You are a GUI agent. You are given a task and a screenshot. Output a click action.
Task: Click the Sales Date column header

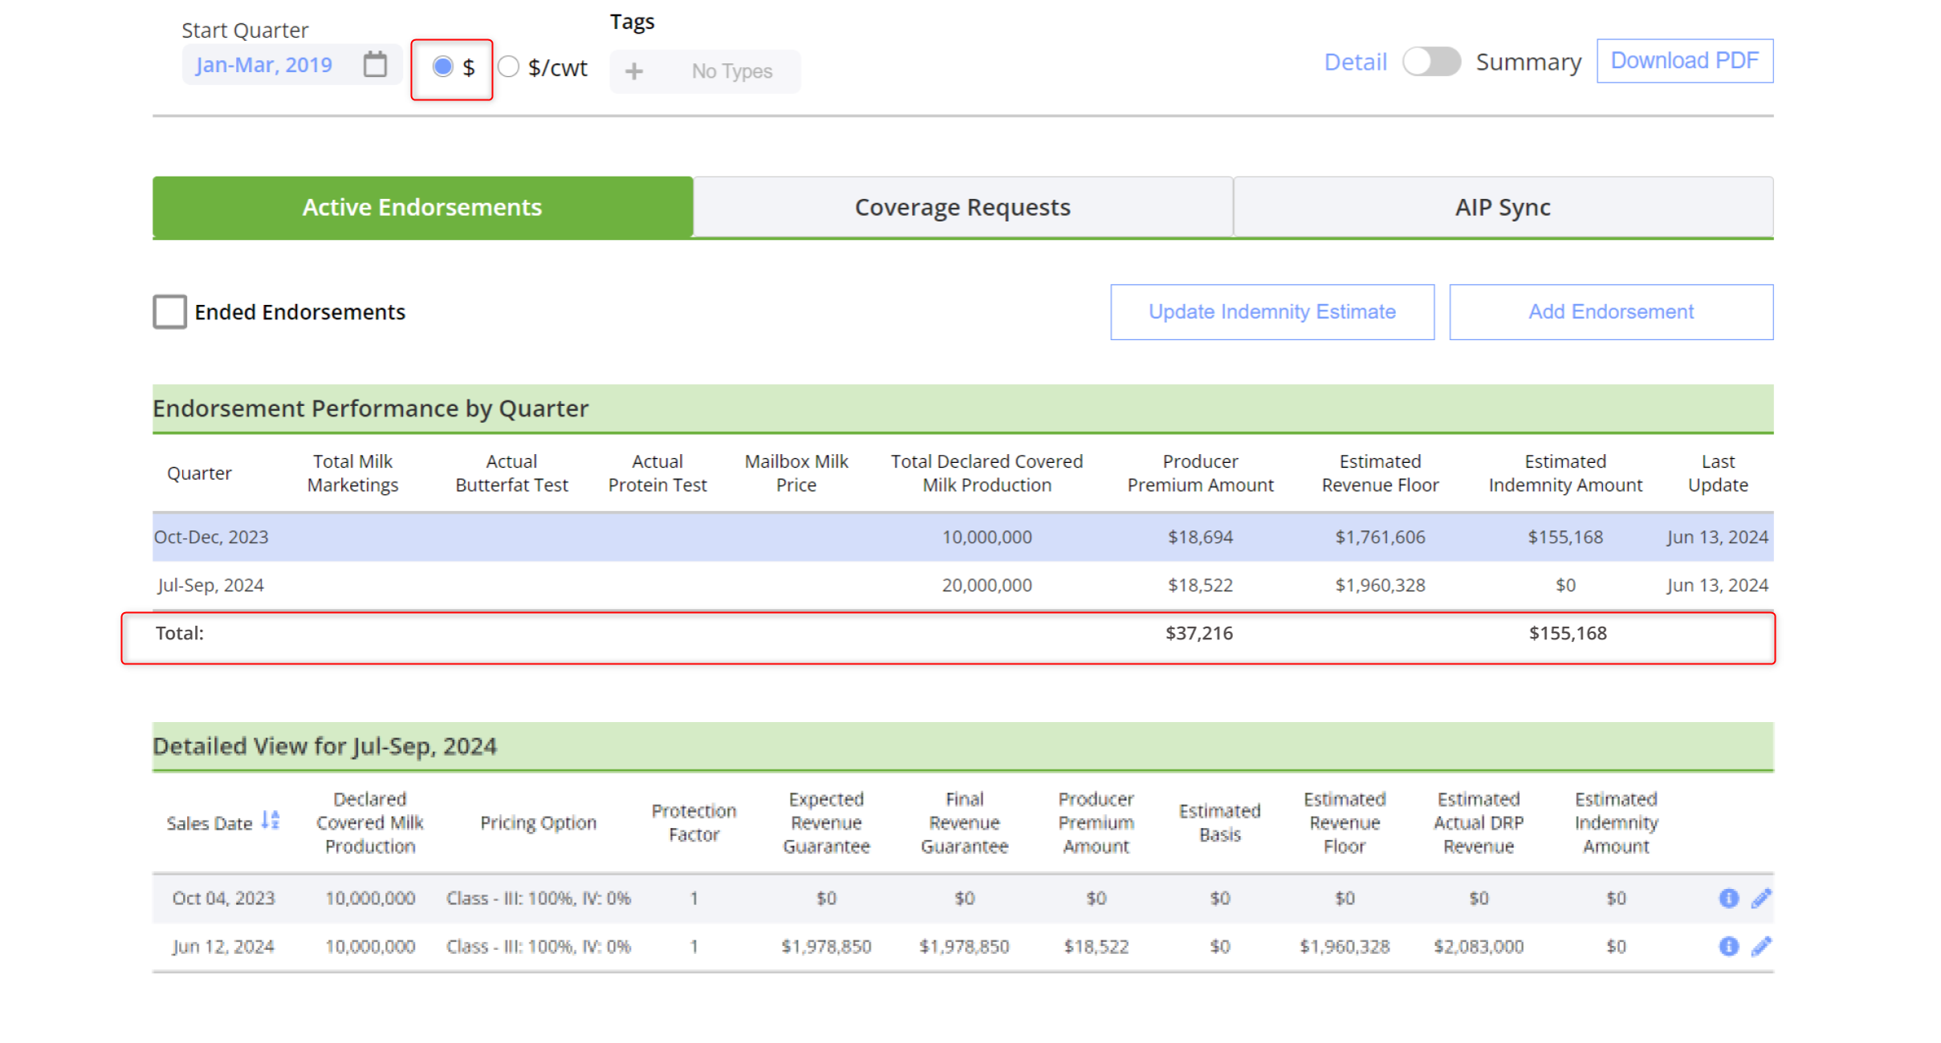point(209,823)
